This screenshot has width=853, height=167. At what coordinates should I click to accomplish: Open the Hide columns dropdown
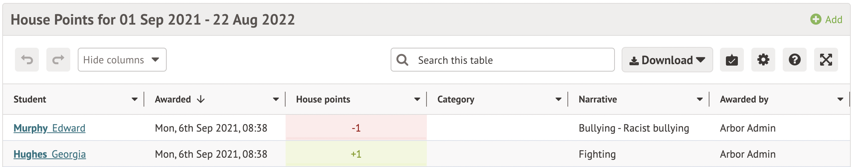tap(122, 60)
